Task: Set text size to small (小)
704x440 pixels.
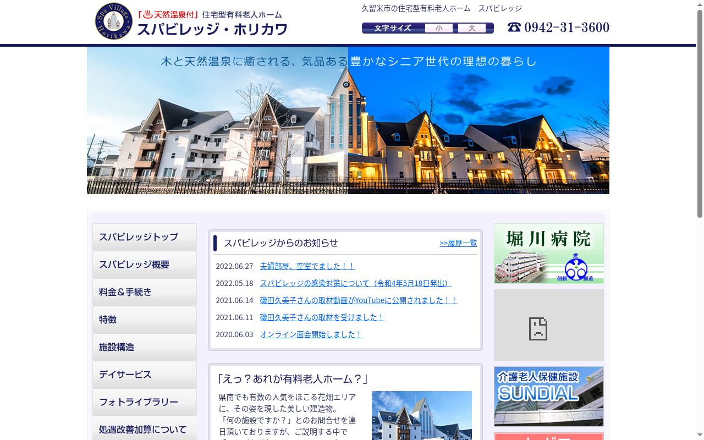Action: tap(439, 28)
